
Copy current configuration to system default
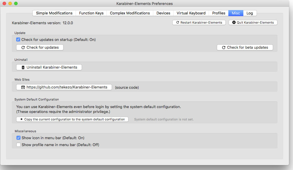[x=72, y=119]
